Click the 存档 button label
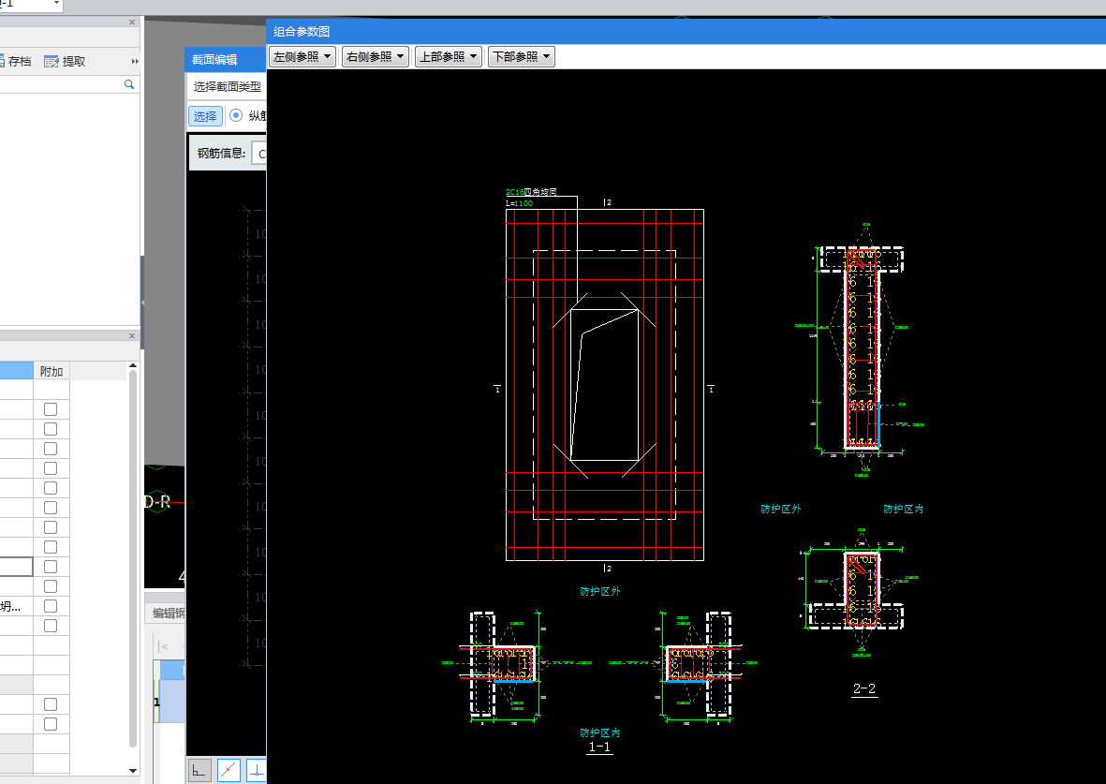 pyautogui.click(x=20, y=62)
